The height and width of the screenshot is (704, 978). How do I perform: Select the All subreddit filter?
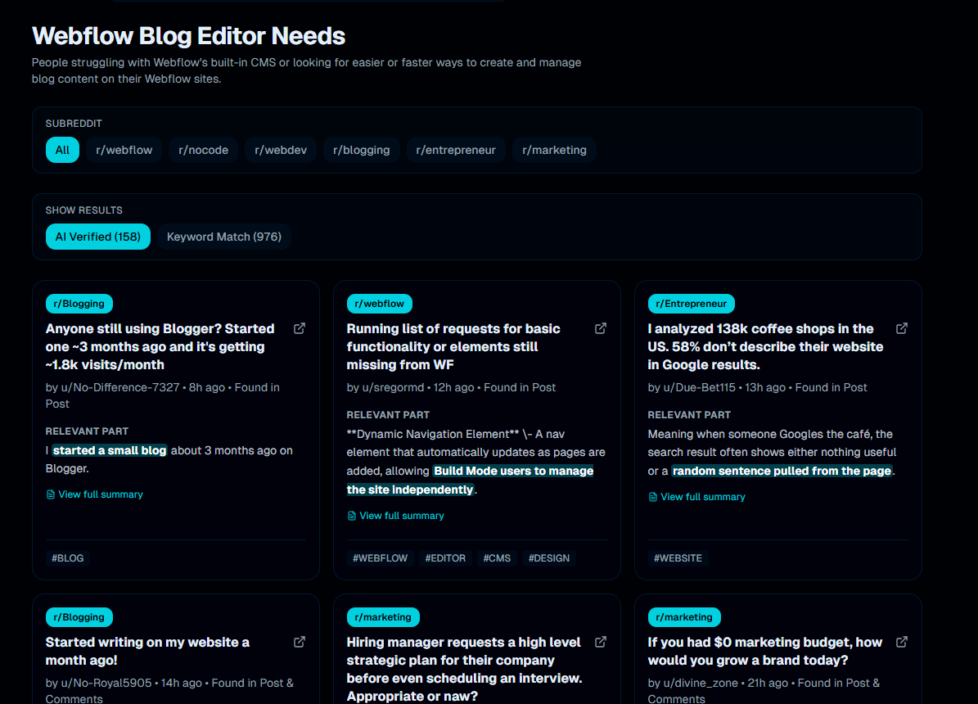[x=62, y=150]
